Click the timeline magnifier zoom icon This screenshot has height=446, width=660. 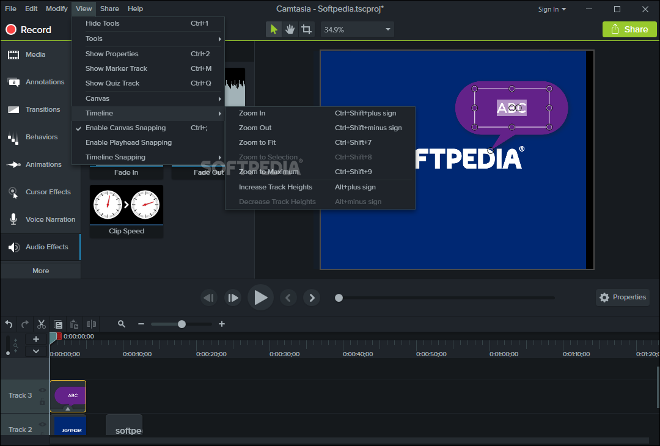(122, 324)
